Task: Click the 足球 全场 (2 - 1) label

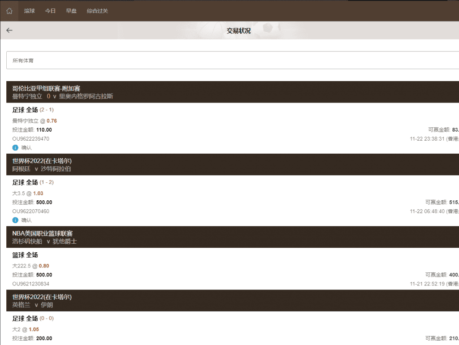Action: [x=33, y=110]
